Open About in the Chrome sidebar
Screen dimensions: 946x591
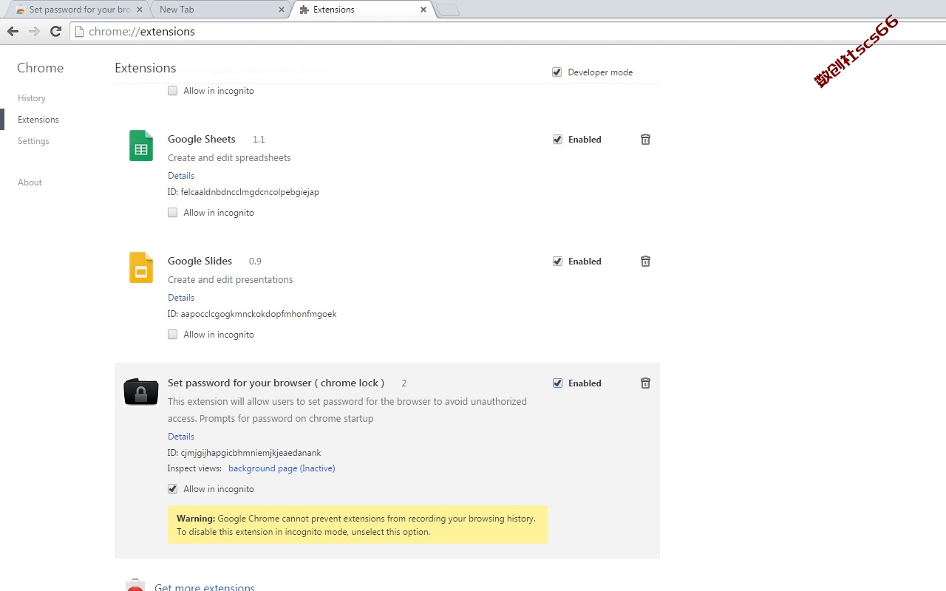click(x=30, y=182)
